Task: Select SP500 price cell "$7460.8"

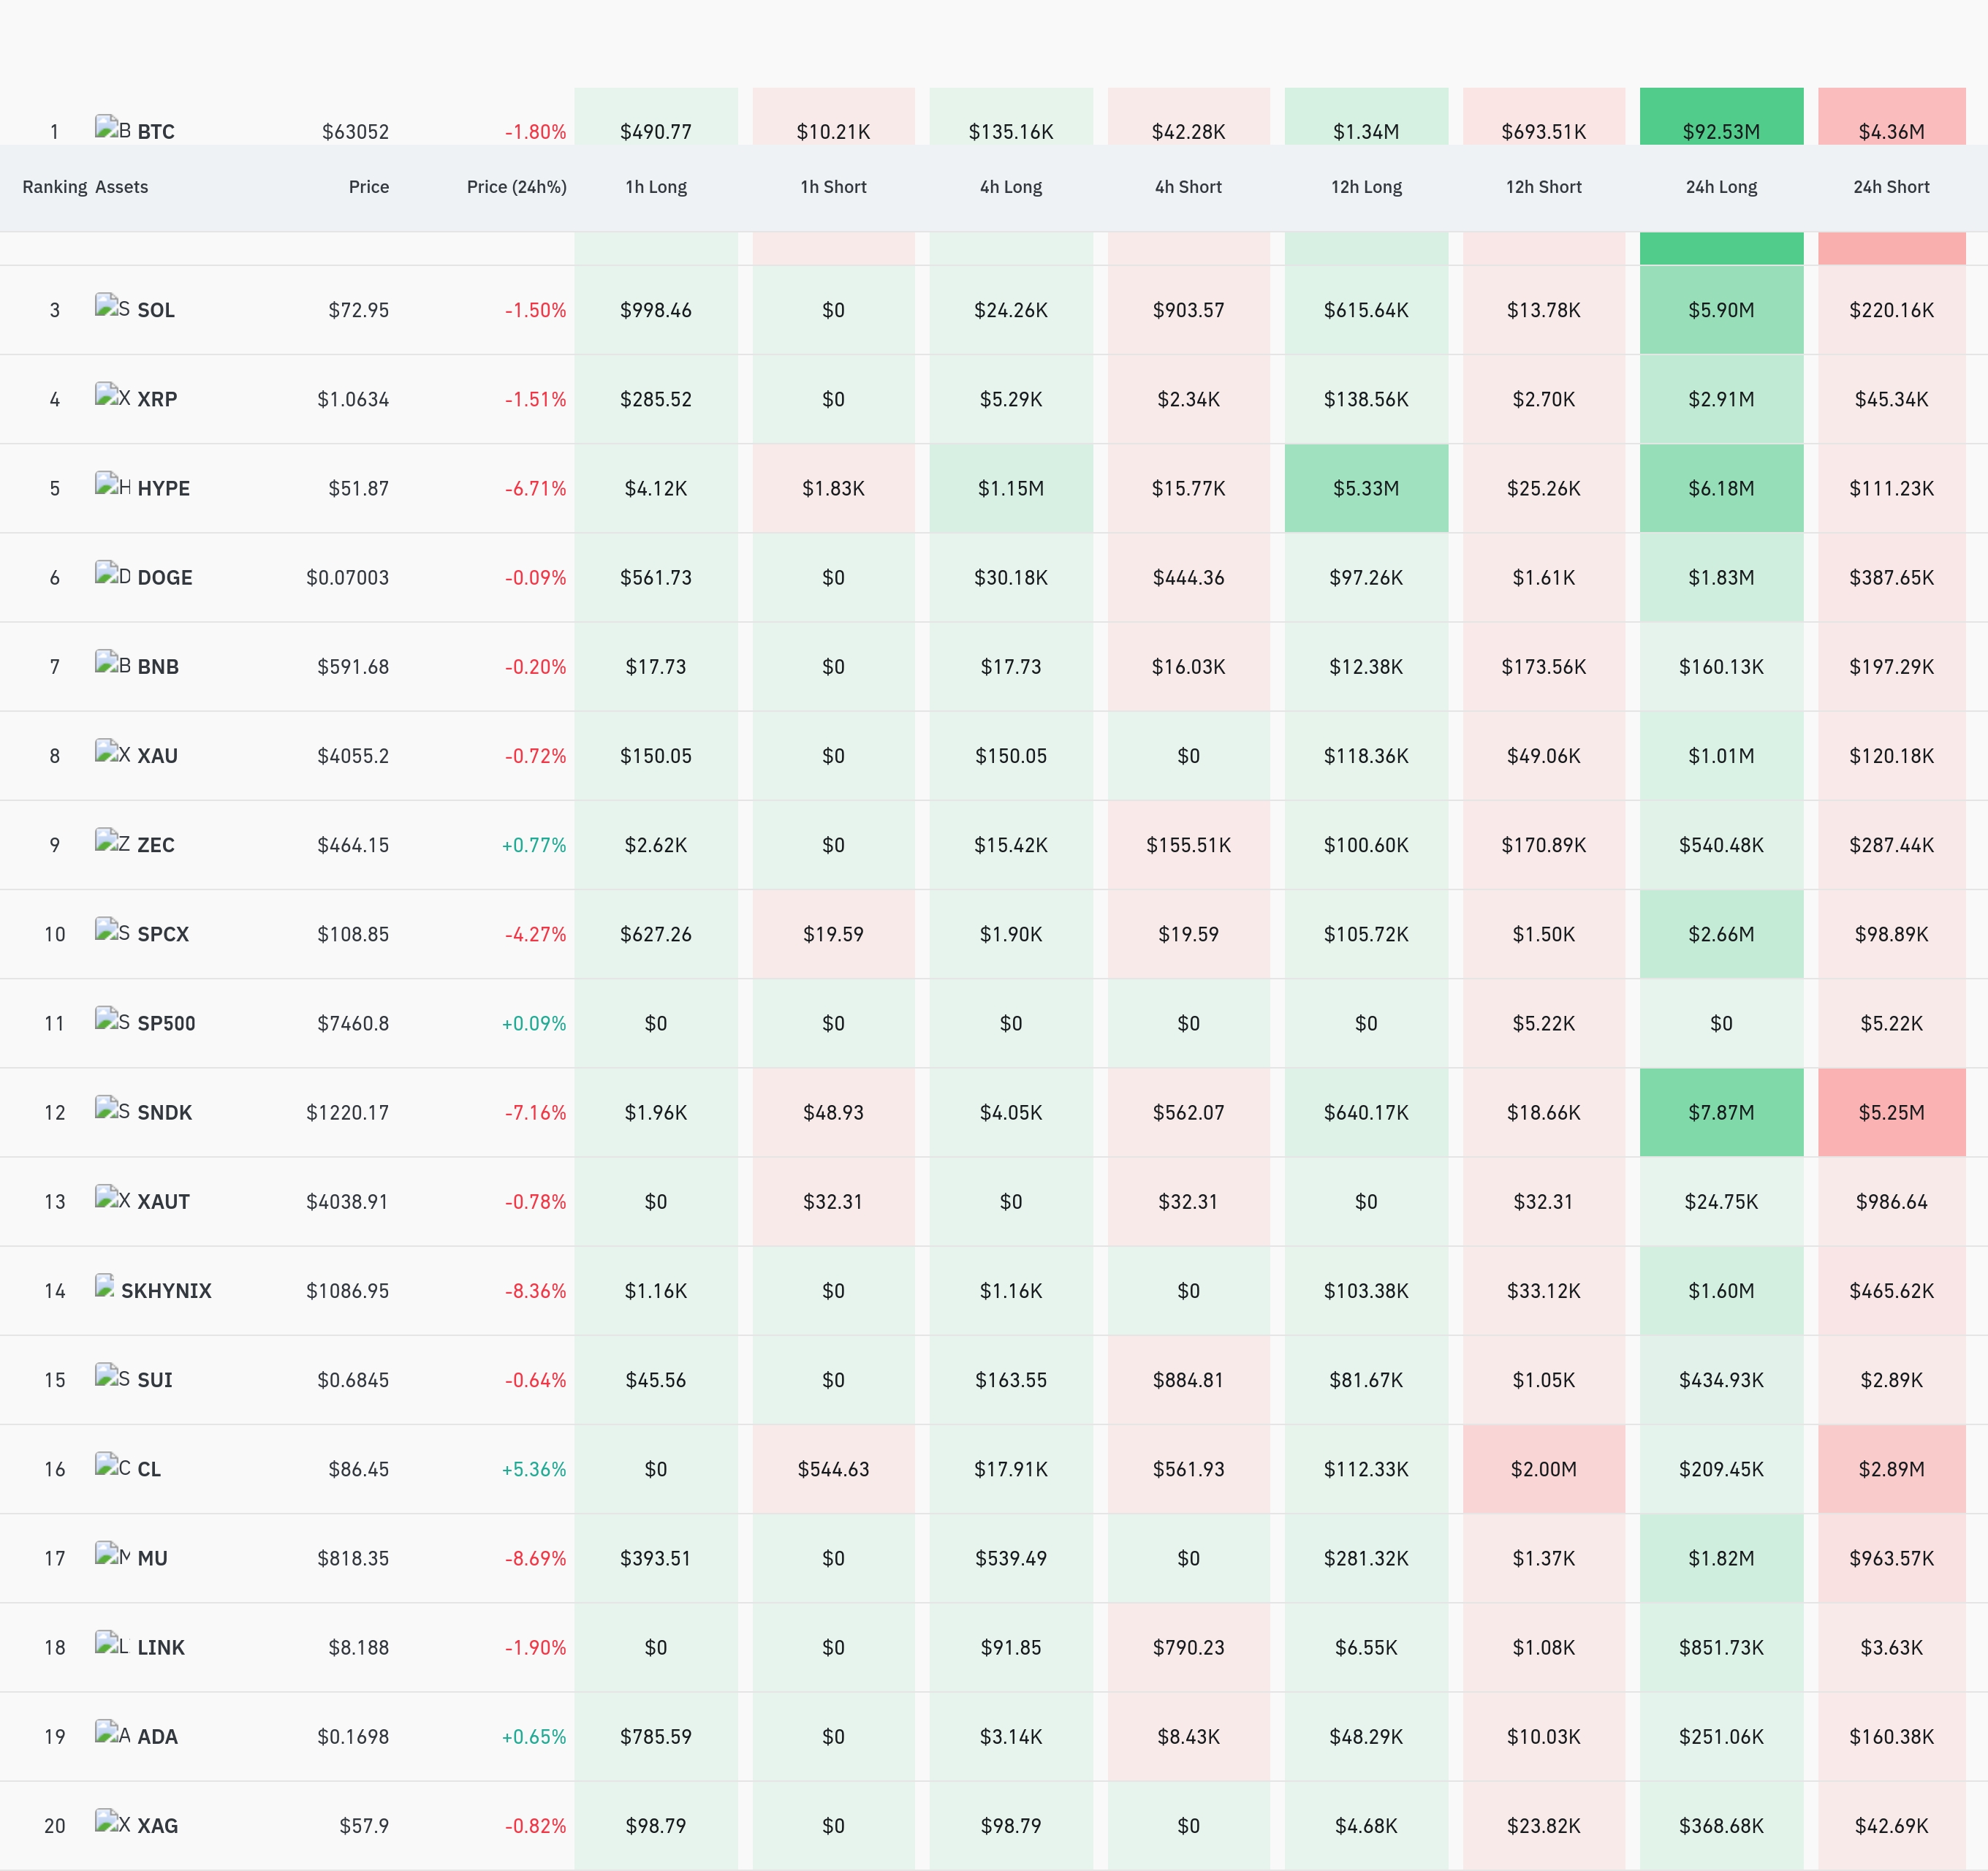Action: pos(353,1023)
